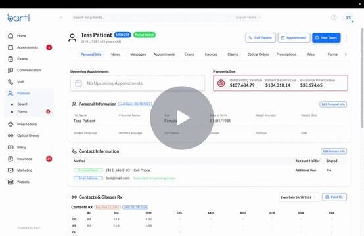
Task: Click the Insurance Balance Due $33,674.65
Action: pos(317,83)
